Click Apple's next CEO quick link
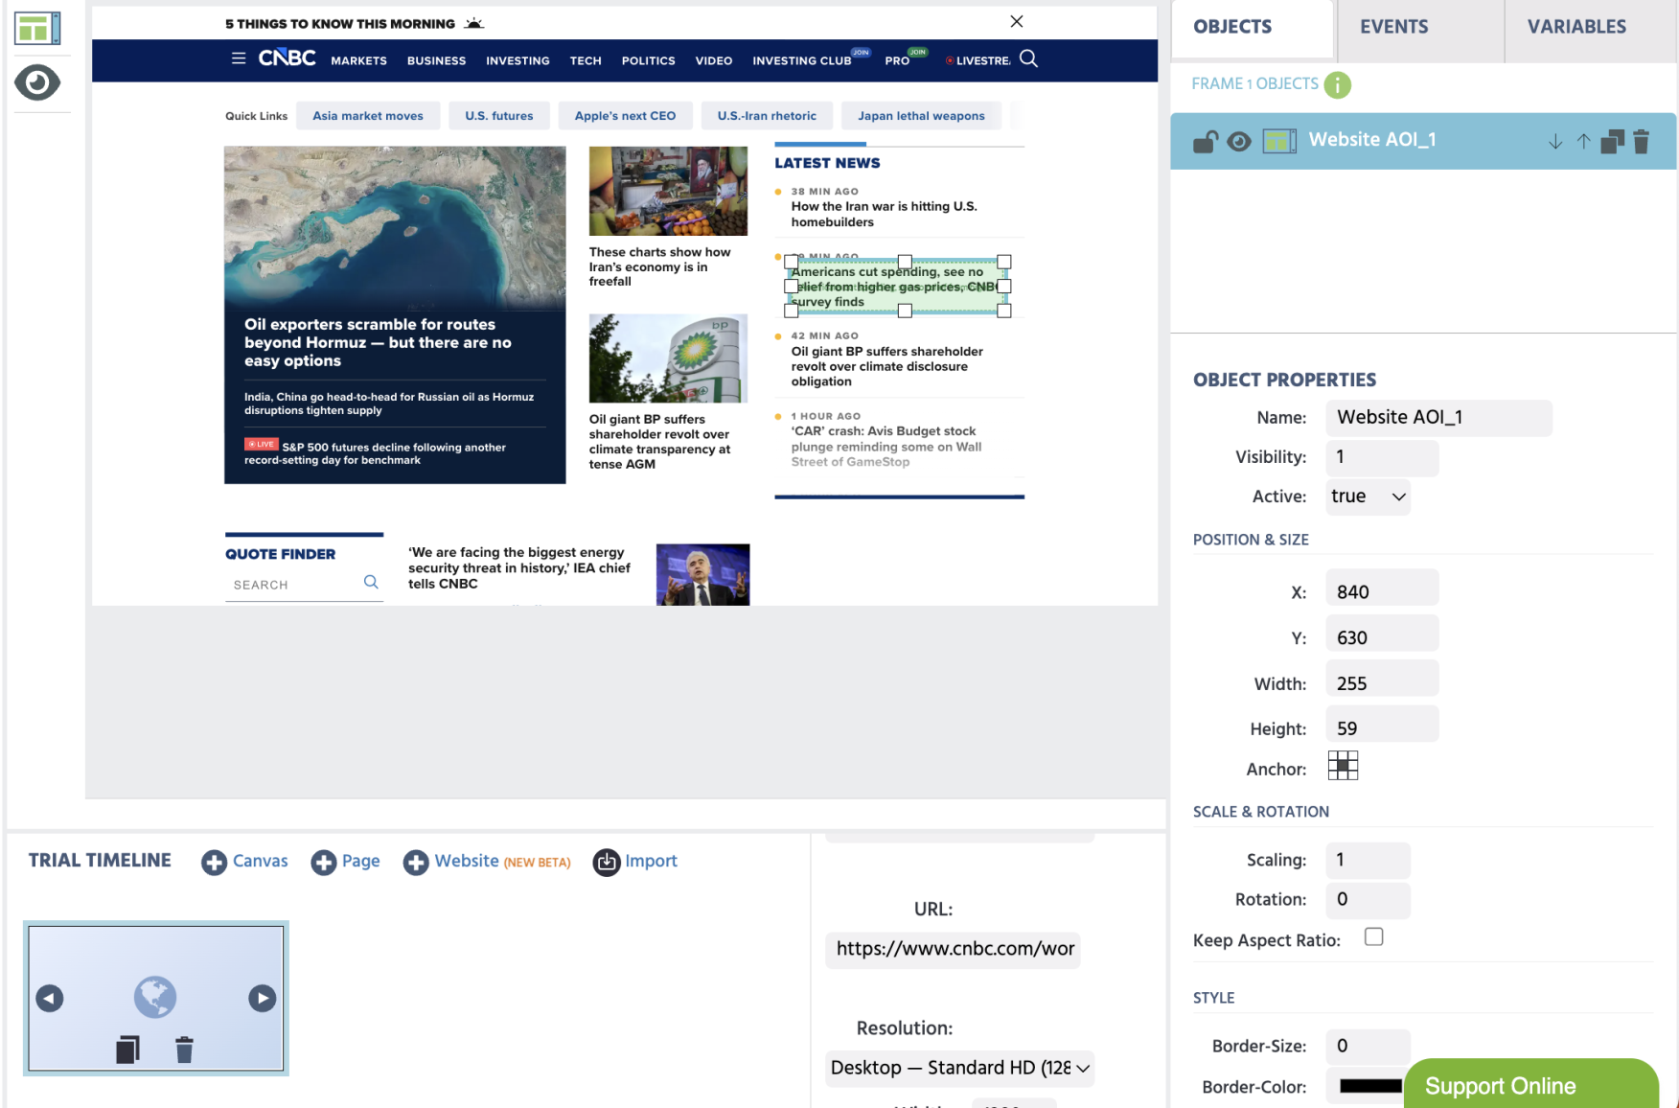This screenshot has height=1108, width=1679. coord(625,116)
